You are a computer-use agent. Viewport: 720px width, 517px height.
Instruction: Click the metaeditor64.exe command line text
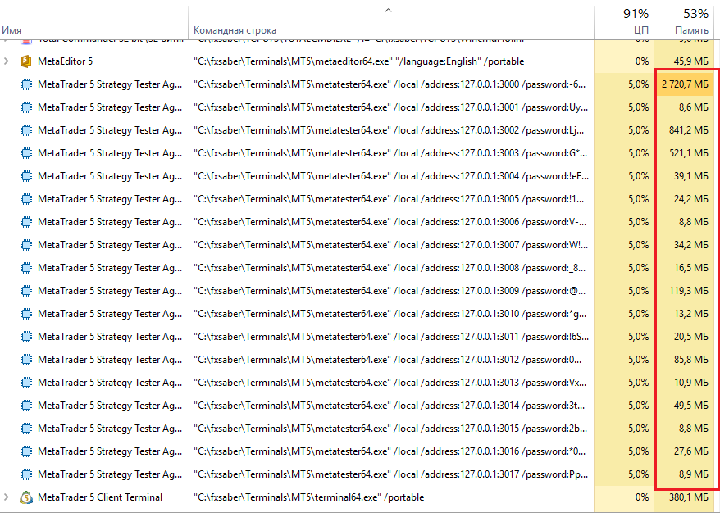(x=358, y=61)
